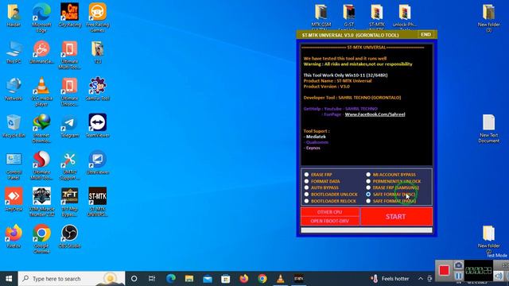Select SAFE FORMAT (PARA) radio button
This screenshot has height=286, width=509.
tap(368, 201)
